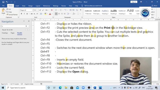Viewport: 160px width, 90px height.
Task: Decrease font size with the shrink font icon
Action: [x=43, y=10]
